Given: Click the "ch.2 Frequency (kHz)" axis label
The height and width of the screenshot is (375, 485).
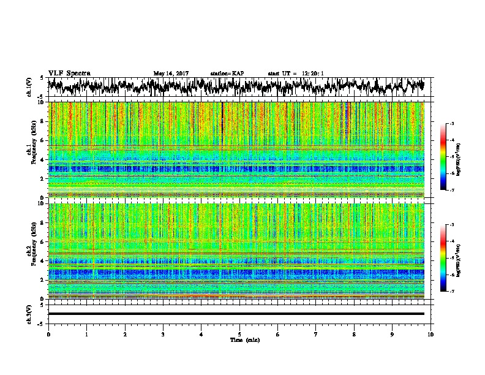Looking at the screenshot, I should [31, 244].
